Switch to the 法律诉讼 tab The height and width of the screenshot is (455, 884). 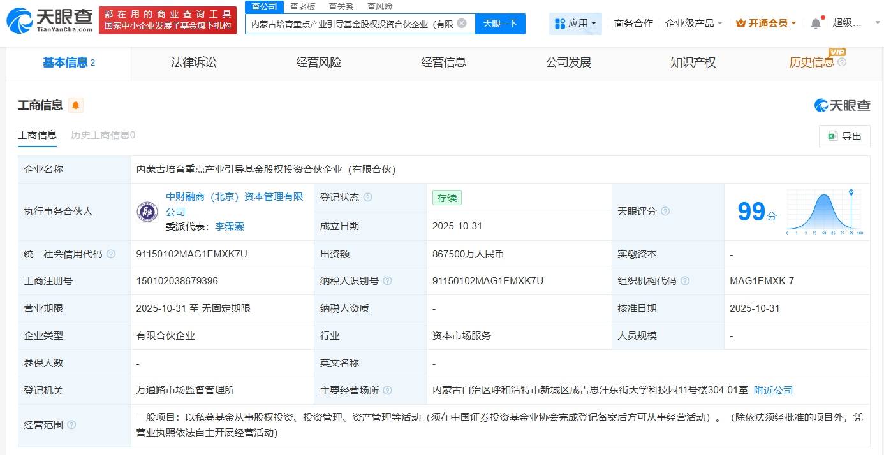click(194, 62)
